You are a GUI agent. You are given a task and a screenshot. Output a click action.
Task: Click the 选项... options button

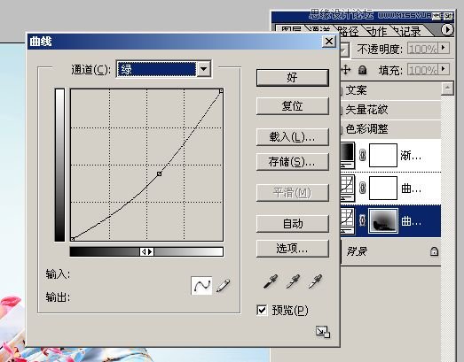click(293, 249)
